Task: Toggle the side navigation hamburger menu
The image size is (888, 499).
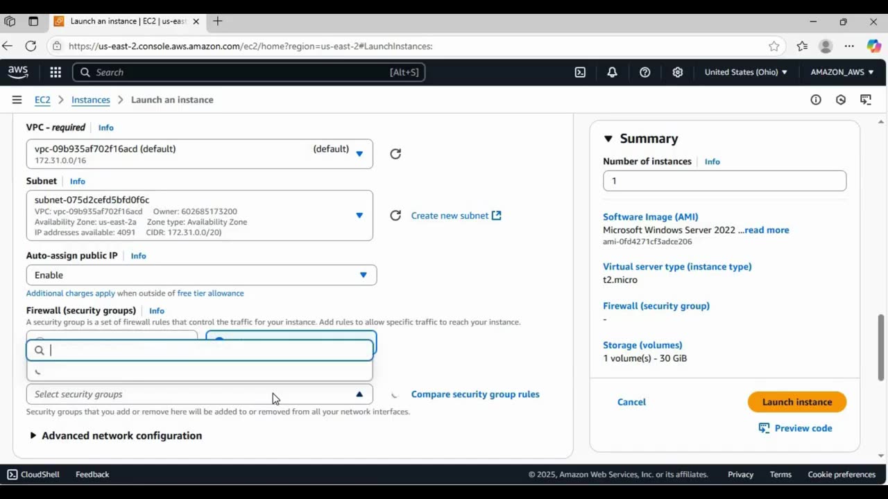Action: [x=17, y=100]
